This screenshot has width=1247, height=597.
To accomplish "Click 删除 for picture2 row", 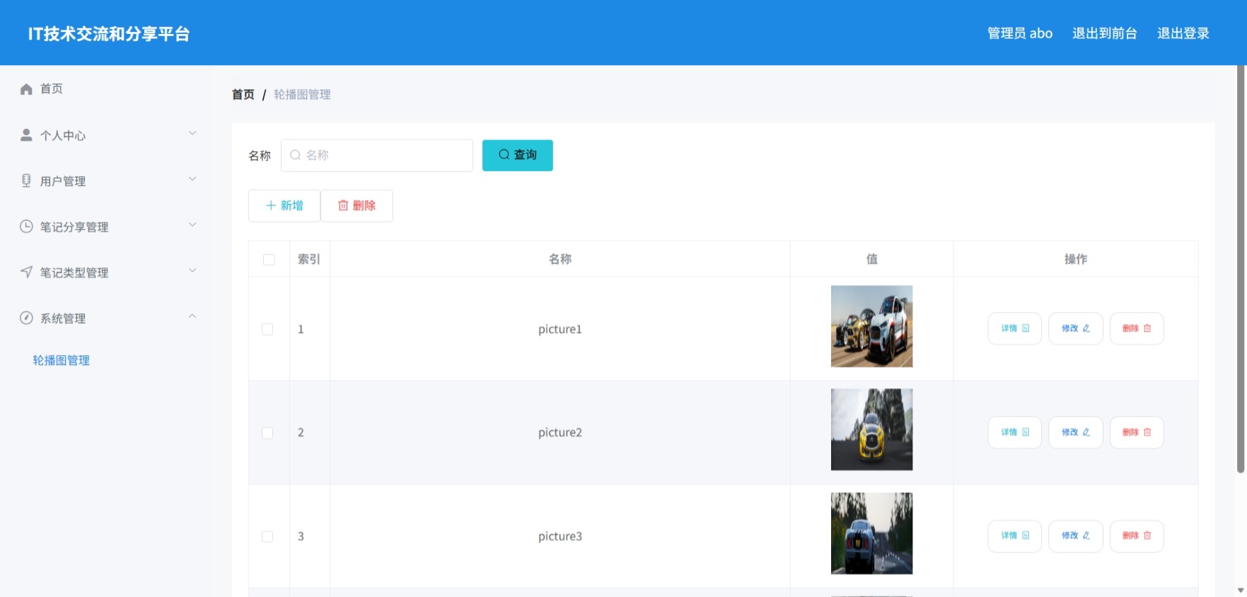I will (1137, 432).
